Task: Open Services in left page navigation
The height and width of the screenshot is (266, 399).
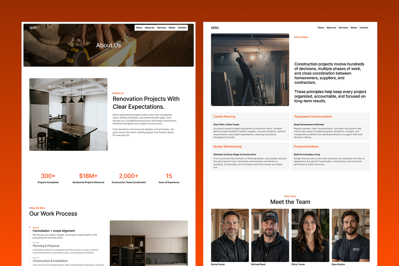Action: [x=162, y=28]
